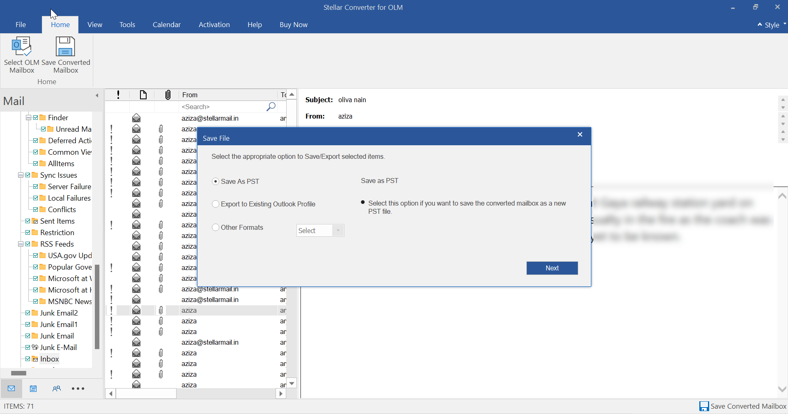
Task: Click attachment icon on the highlighted aziza row
Action: [x=161, y=310]
